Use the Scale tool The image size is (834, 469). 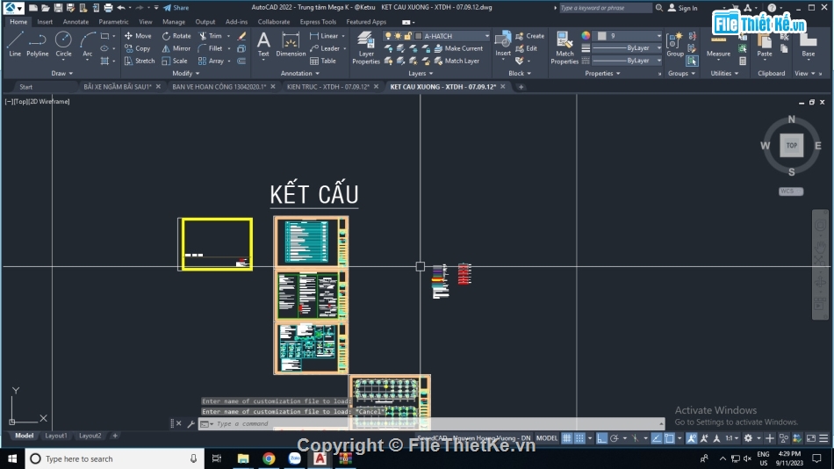pyautogui.click(x=175, y=61)
